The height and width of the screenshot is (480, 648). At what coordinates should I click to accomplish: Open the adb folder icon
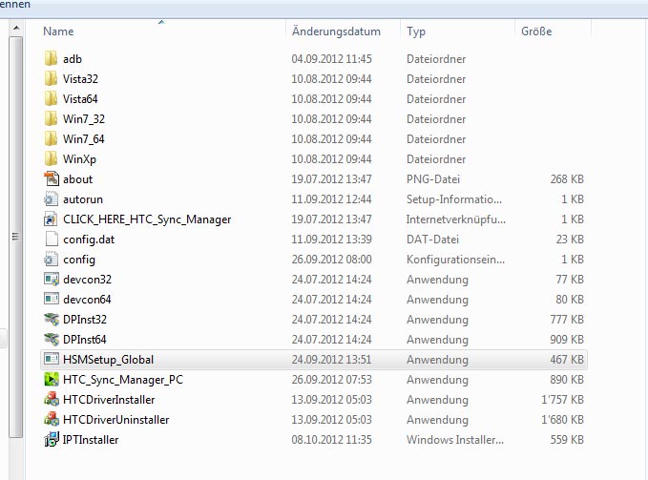[x=51, y=58]
